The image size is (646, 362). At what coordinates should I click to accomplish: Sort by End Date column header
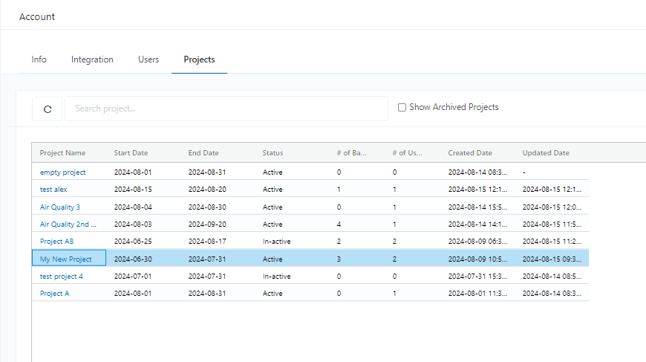(203, 153)
